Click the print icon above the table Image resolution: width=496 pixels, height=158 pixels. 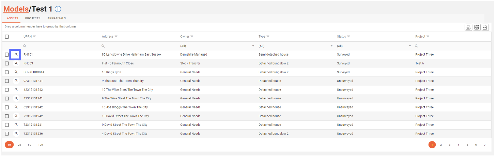click(468, 27)
